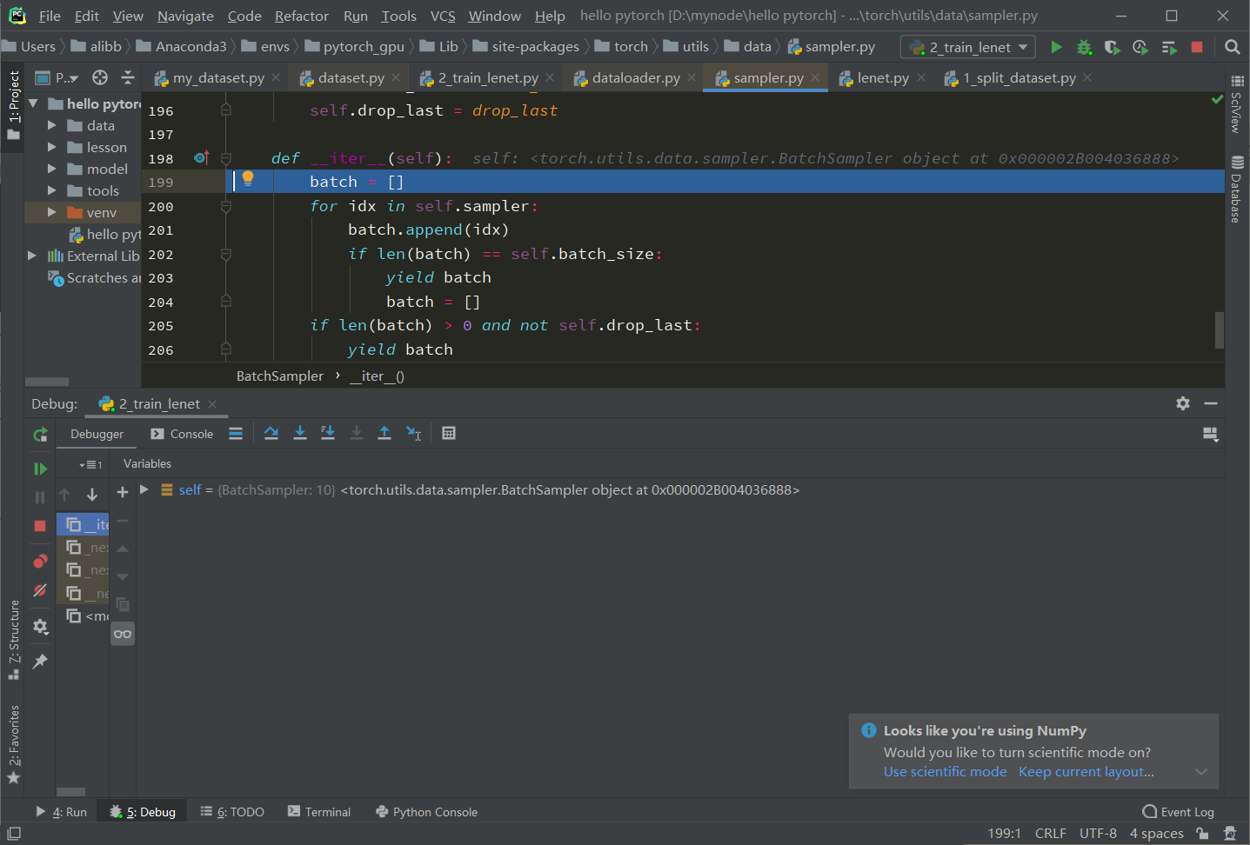1250x845 pixels.
Task: Stop the debug session with red square icon
Action: 40,525
